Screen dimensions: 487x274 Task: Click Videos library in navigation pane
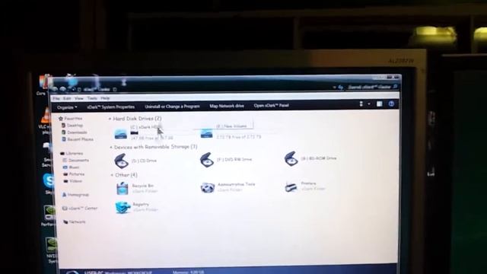(x=76, y=181)
